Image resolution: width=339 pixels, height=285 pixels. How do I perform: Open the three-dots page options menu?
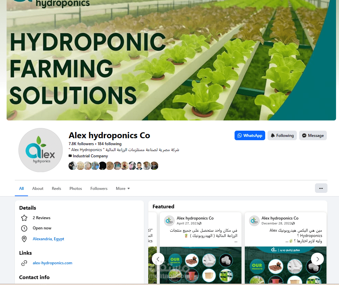tap(321, 188)
